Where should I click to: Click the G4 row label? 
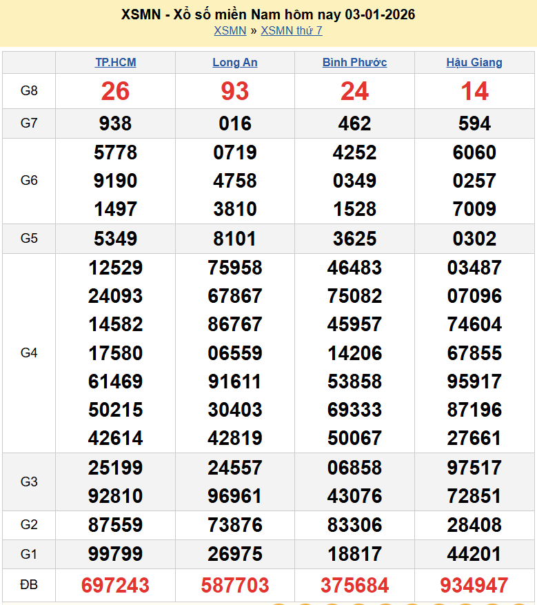coord(29,353)
